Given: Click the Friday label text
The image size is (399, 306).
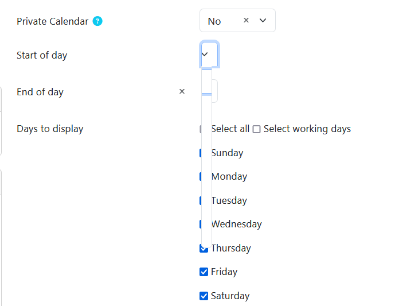Looking at the screenshot, I should (x=224, y=272).
